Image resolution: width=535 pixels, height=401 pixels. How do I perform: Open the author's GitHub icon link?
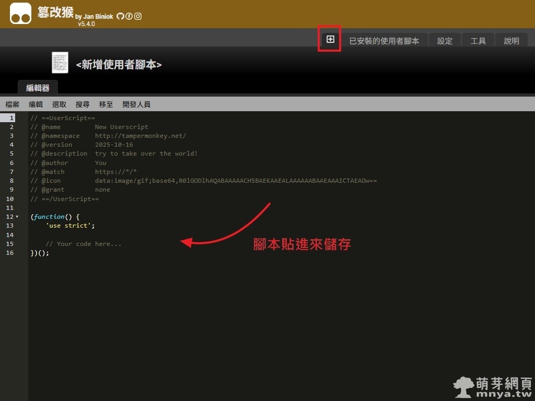pyautogui.click(x=120, y=16)
